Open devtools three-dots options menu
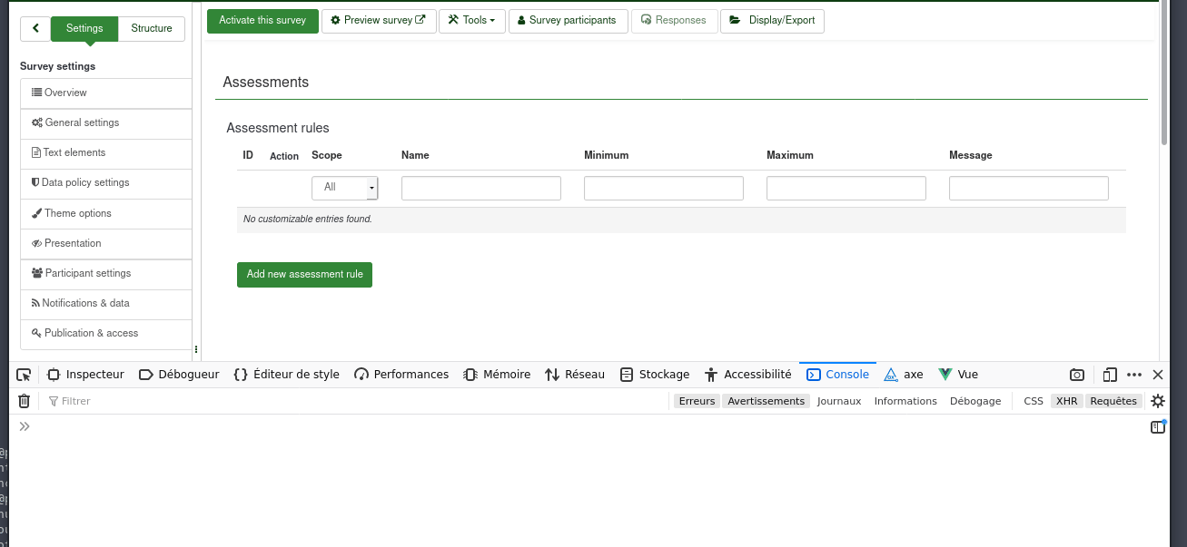Image resolution: width=1187 pixels, height=547 pixels. pyautogui.click(x=1134, y=375)
